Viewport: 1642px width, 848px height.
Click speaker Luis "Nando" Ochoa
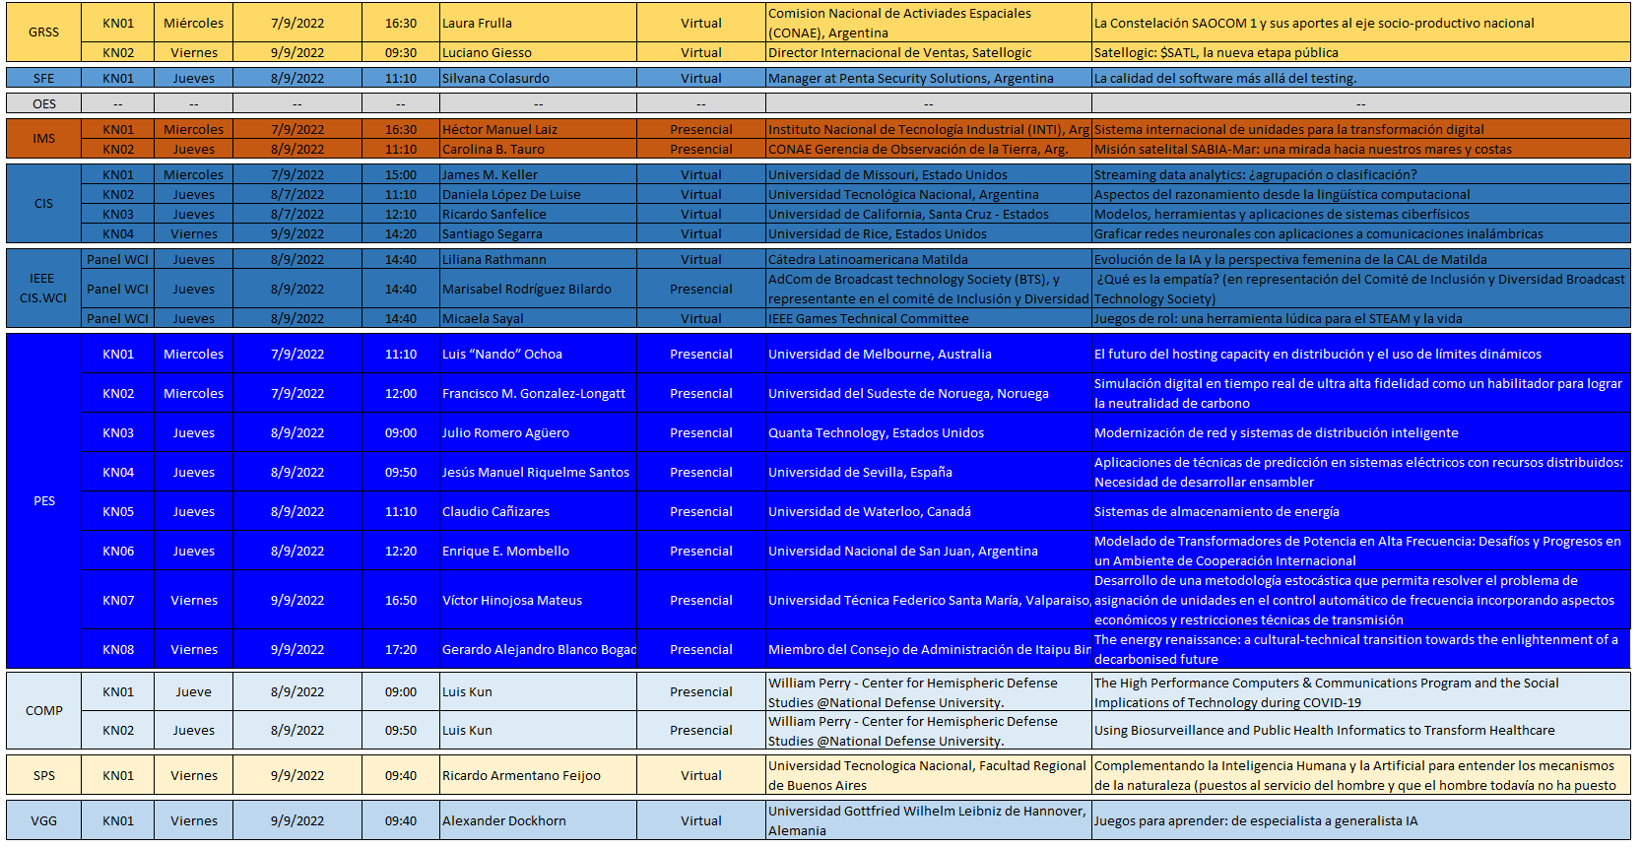click(x=501, y=354)
